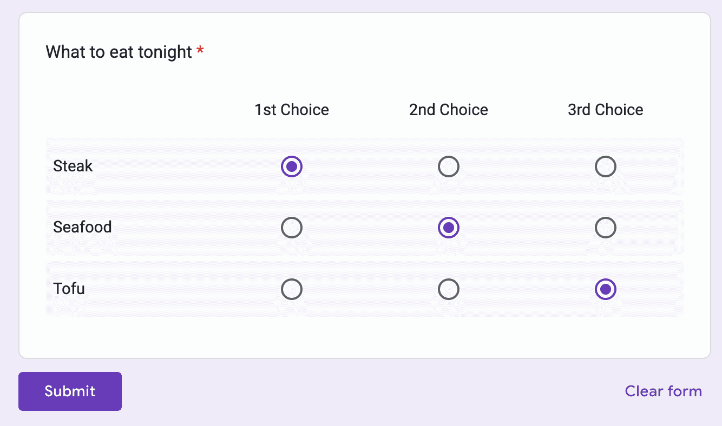Screen dimensions: 722x426
Task: Click the selected 2nd Choice Seafood radio
Action: coord(449,228)
